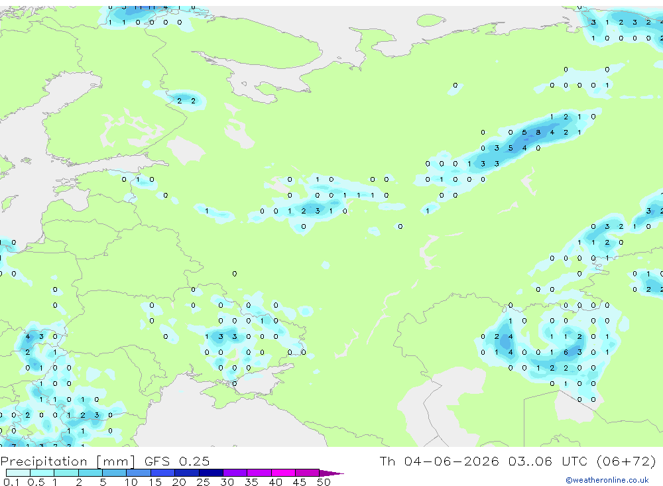Click the 'Precipitation [mm]' title text
663x486 pixels.
pyautogui.click(x=68, y=461)
